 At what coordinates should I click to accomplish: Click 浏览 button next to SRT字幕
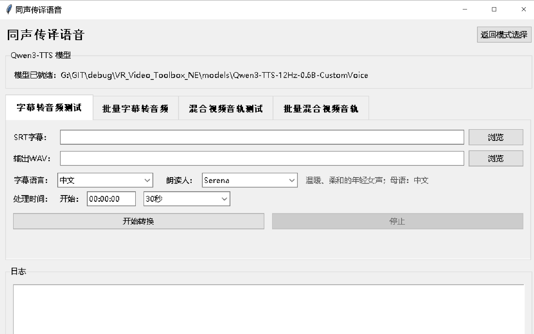(x=496, y=137)
